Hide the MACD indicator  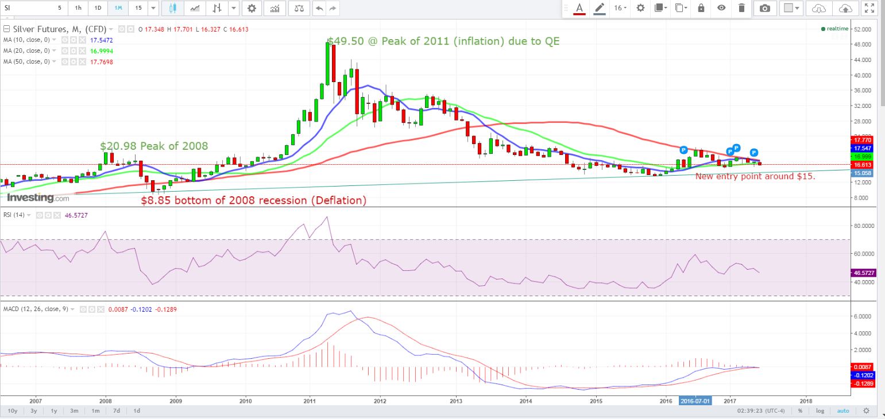pos(83,309)
